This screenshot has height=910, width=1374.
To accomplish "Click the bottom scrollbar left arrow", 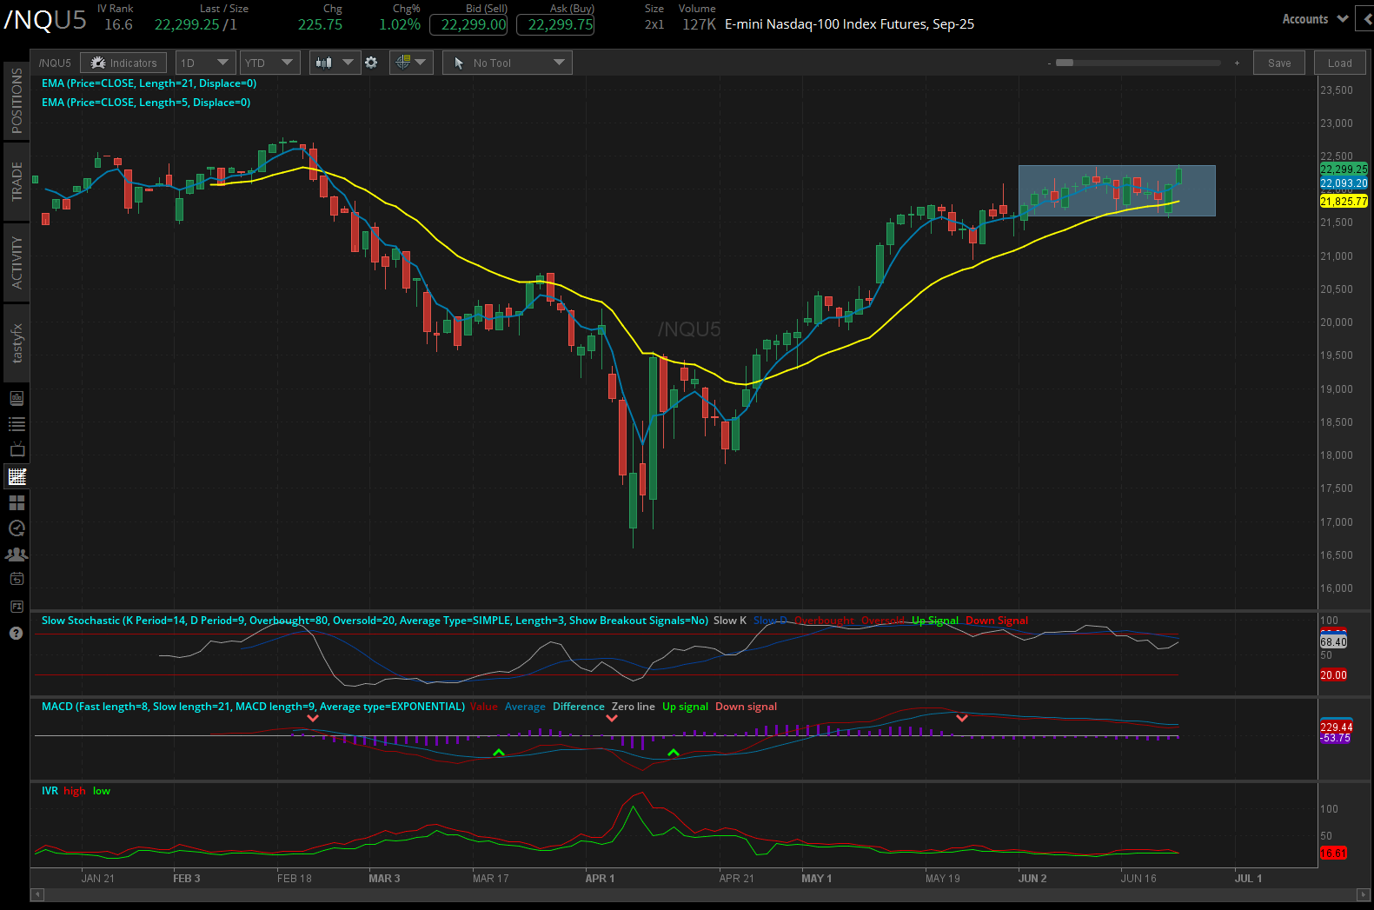I will click(37, 894).
